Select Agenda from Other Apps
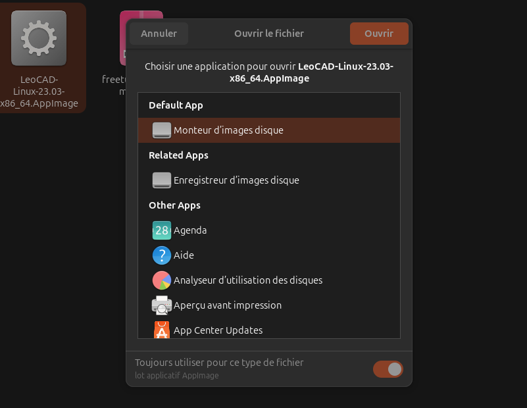Image resolution: width=527 pixels, height=408 pixels. (269, 230)
